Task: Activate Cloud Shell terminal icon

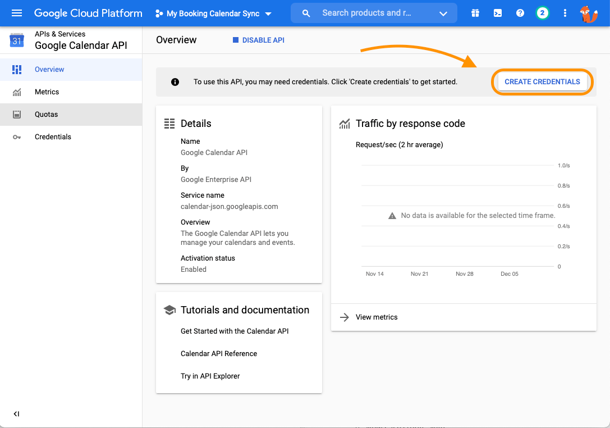Action: (x=498, y=13)
